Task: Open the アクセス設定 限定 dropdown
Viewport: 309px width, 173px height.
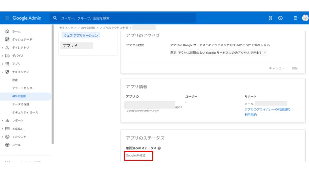Action: point(218,53)
